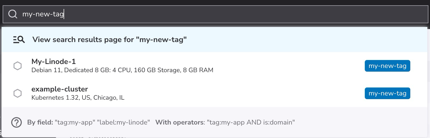Open View search results page for "my-new-tag"

click(109, 40)
